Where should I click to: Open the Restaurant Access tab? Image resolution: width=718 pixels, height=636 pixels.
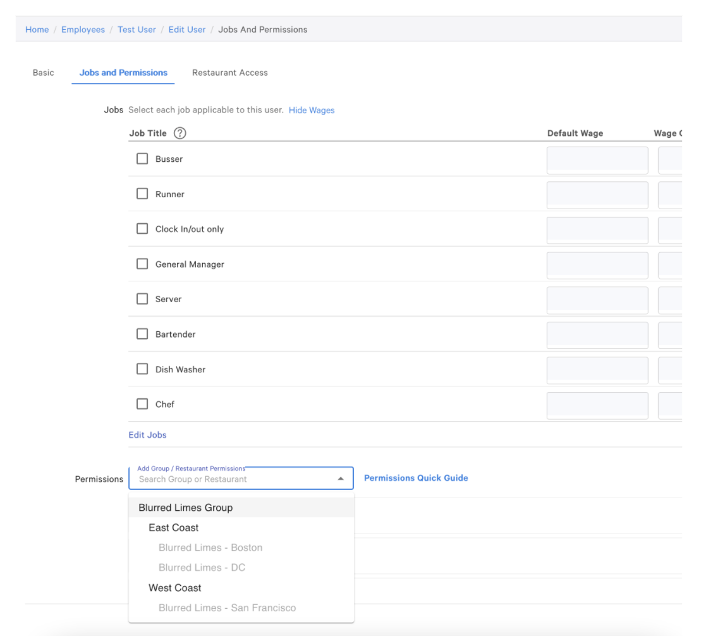pos(230,73)
